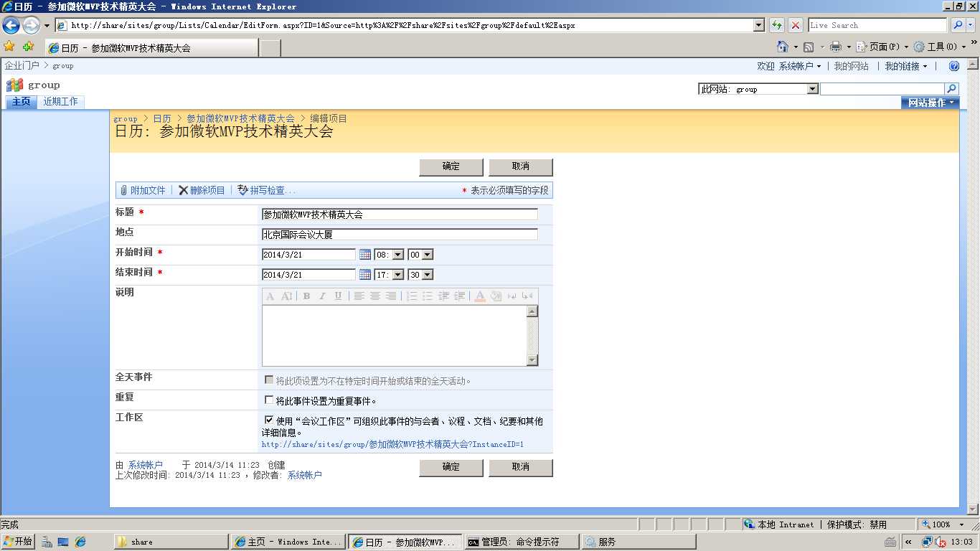Viewport: 980px width, 551px height.
Task: Click in the 地点 location input field
Action: tap(400, 235)
